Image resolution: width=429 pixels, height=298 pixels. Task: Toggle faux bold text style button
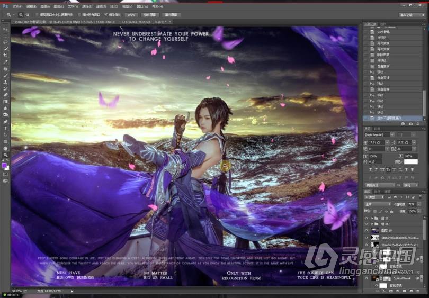tap(370, 170)
